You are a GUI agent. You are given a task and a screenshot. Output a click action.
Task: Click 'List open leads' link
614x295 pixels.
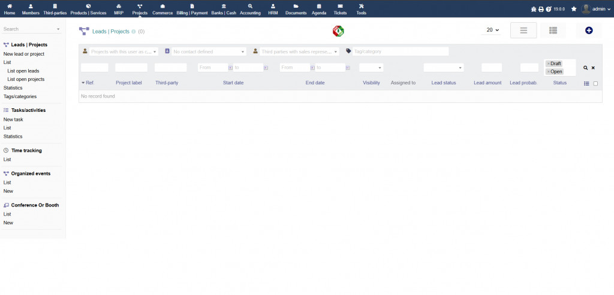23,71
